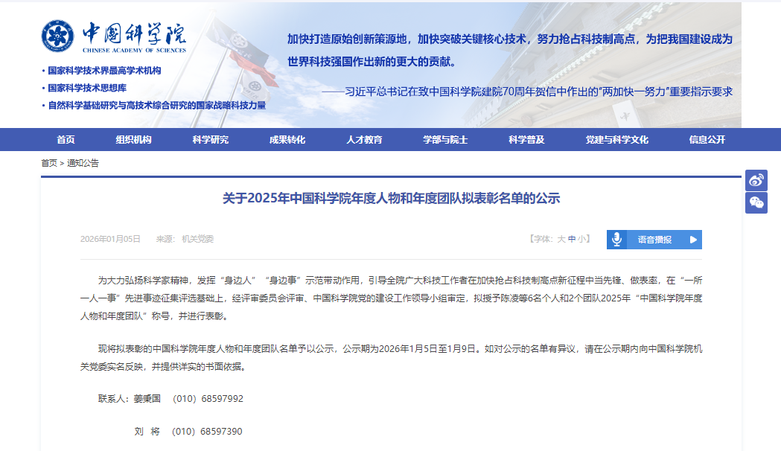Click the microphone icon in voice broadcast
The height and width of the screenshot is (451, 781).
pyautogui.click(x=616, y=240)
